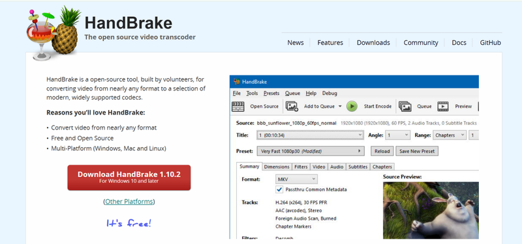Switch to the Filters tab
Screen dimensions: 522x244
301,167
